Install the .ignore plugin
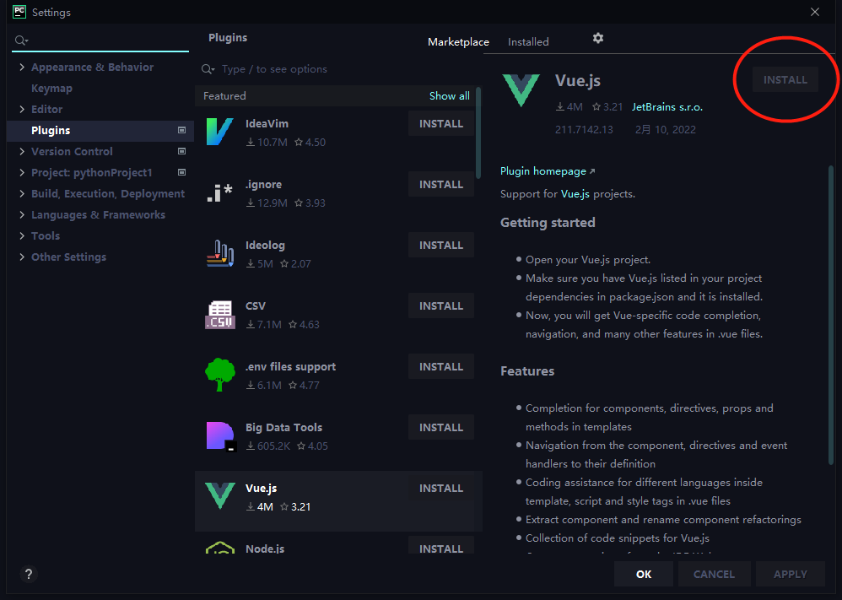Screen dimensions: 842x600 click(x=441, y=184)
